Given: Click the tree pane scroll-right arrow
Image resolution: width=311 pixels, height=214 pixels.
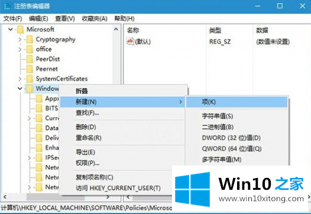Looking at the screenshot, I should coord(108,197).
